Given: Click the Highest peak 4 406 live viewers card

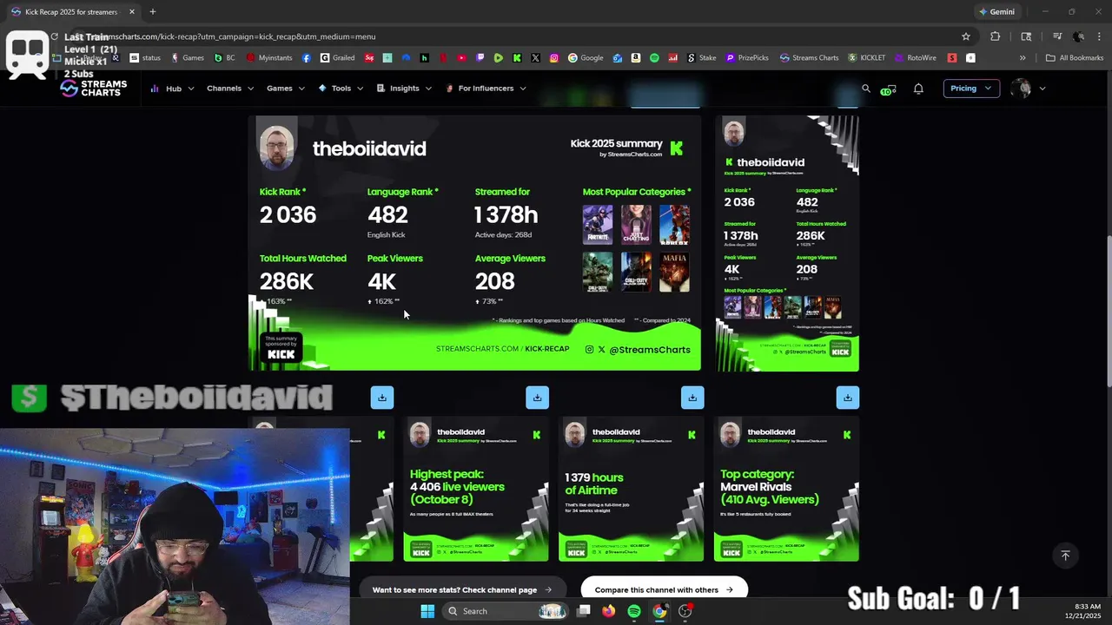Looking at the screenshot, I should [x=476, y=490].
